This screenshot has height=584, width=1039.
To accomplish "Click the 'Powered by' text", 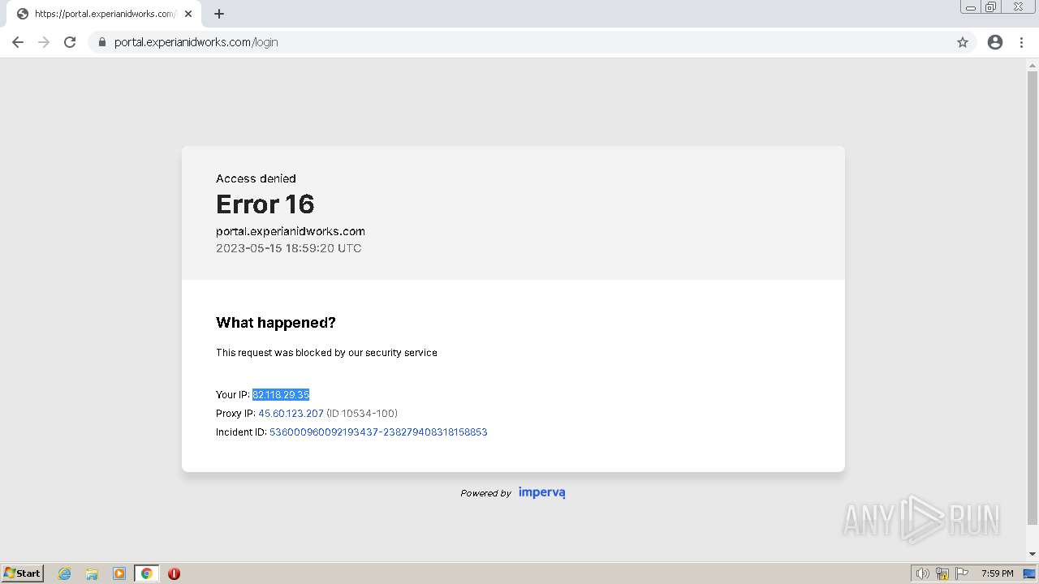I will tap(485, 493).
